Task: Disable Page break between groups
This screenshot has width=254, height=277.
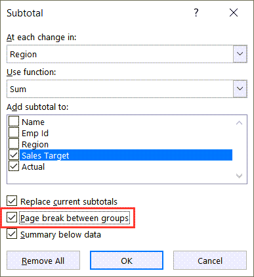Action: pos(12,218)
